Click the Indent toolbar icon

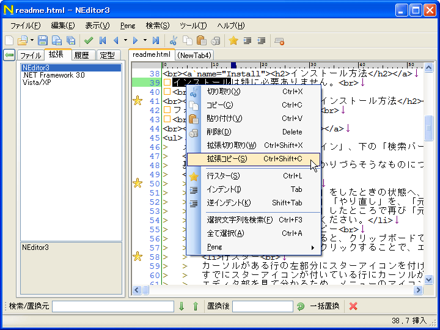pyautogui.click(x=248, y=41)
